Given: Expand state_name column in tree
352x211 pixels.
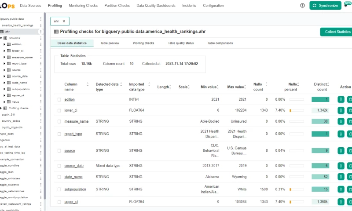Looking at the screenshot, I should (4, 83).
